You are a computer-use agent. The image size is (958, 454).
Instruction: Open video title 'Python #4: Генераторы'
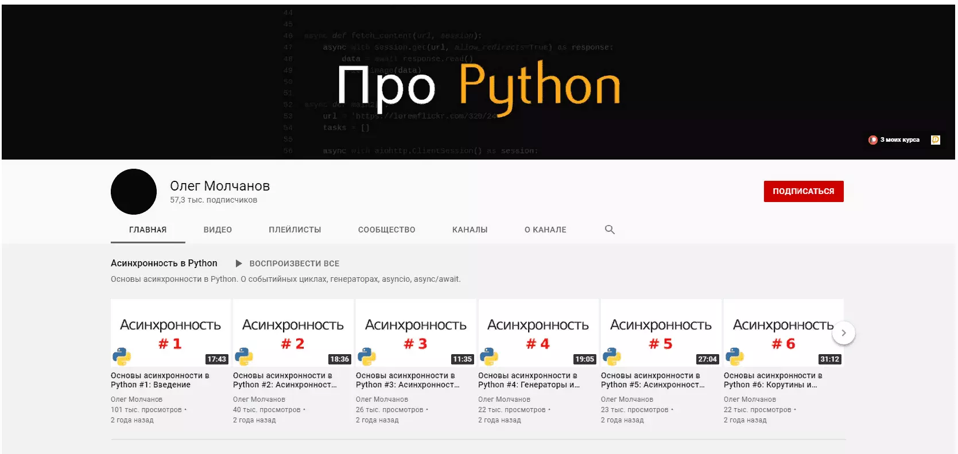tap(529, 380)
